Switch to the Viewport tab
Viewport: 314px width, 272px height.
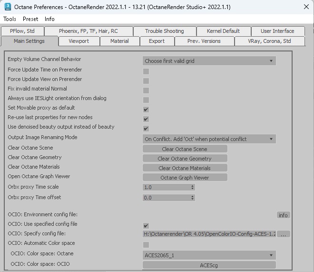pyautogui.click(x=78, y=41)
